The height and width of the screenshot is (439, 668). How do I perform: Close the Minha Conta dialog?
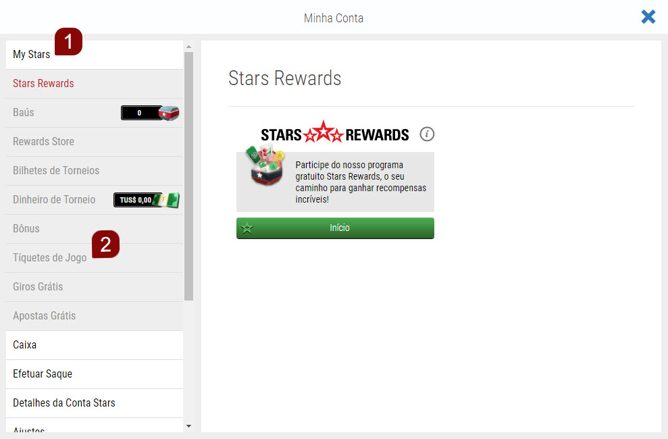pos(648,17)
